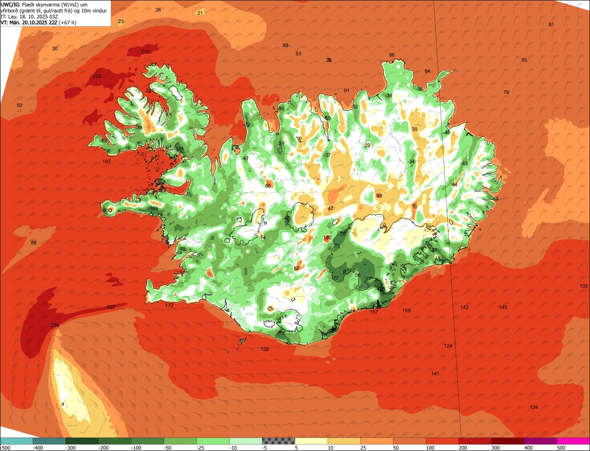Viewport: 590px width, 451px height.
Task: Click the flux value 105 near the right edge
Action: (584, 286)
